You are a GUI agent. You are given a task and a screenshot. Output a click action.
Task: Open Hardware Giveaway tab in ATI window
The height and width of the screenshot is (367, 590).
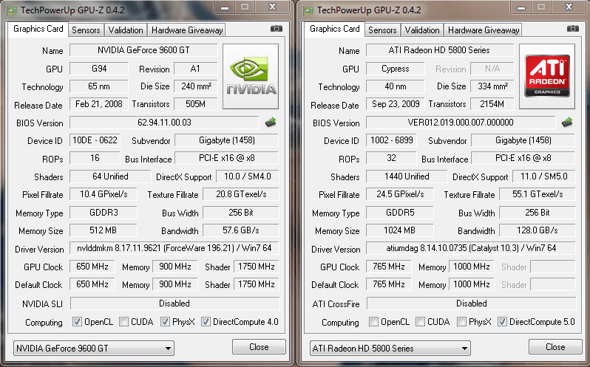tap(484, 30)
